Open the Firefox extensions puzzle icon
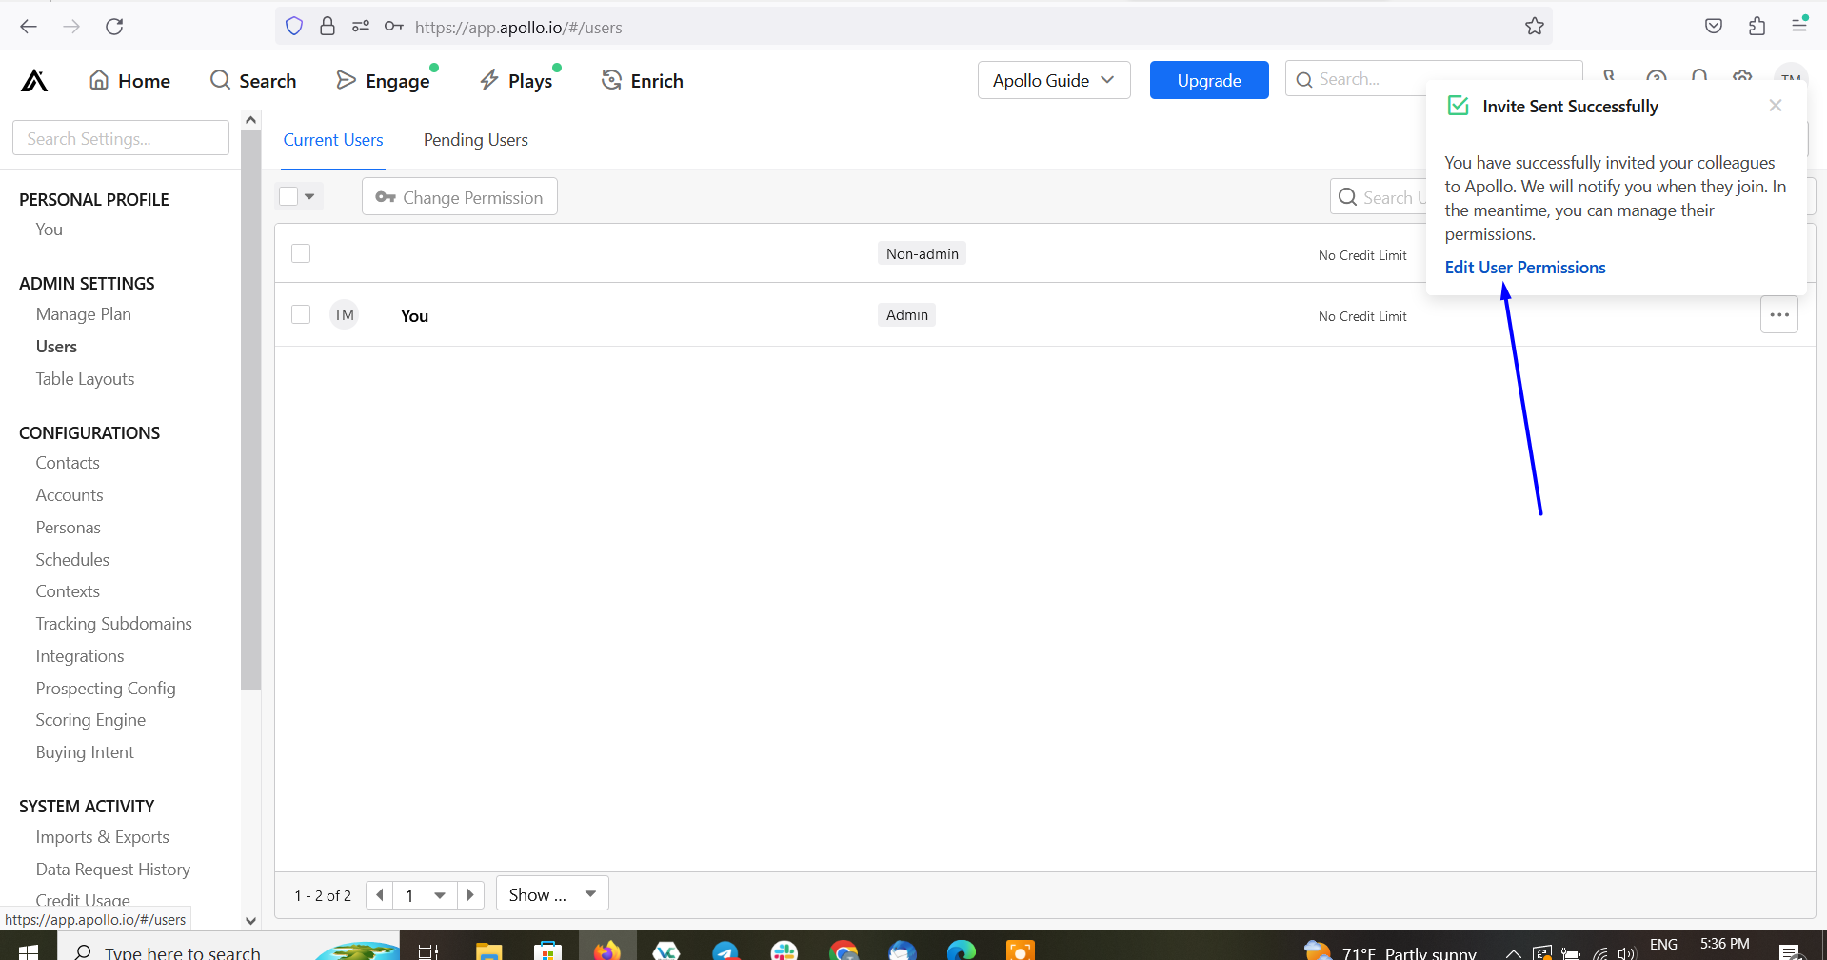 coord(1757,27)
